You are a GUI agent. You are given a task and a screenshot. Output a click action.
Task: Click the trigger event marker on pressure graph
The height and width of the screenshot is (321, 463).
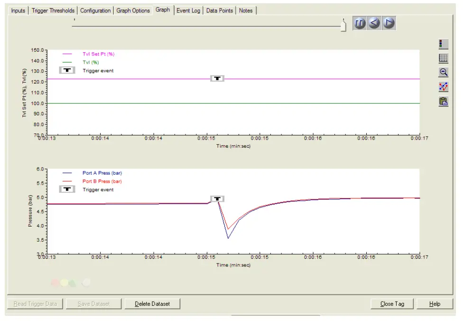[216, 198]
